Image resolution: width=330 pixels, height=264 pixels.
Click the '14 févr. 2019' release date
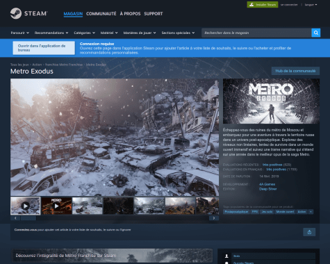pos(269,176)
